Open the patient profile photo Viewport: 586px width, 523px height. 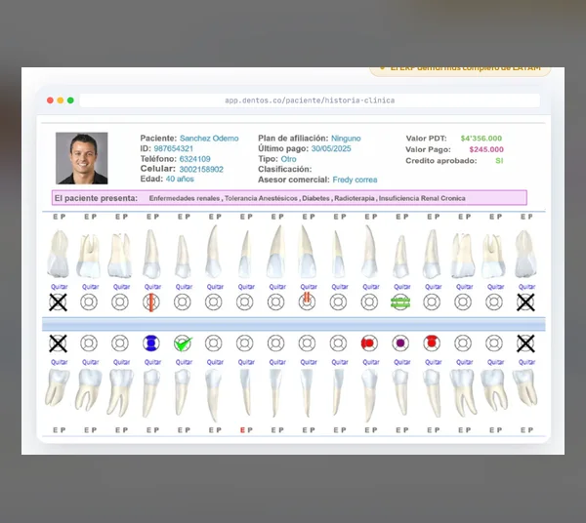(x=82, y=158)
